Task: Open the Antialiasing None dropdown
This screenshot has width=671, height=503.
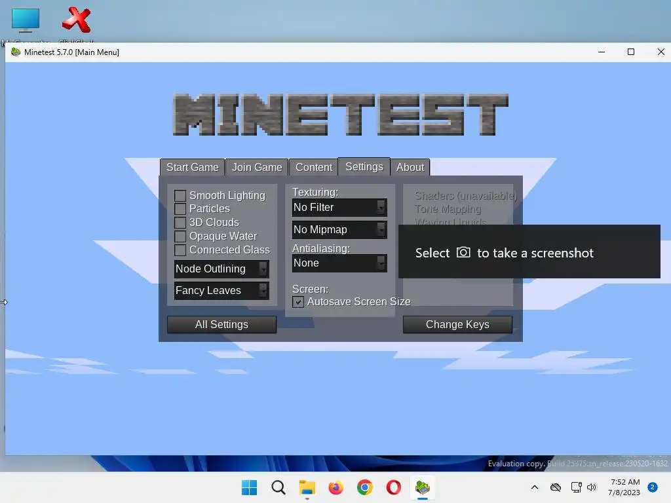Action: point(339,263)
